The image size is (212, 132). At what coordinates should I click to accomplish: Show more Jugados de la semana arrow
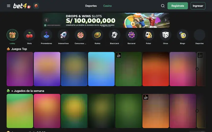click(197, 111)
